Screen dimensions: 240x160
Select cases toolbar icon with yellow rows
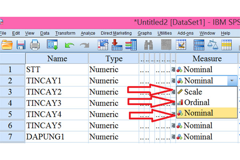[226, 45]
